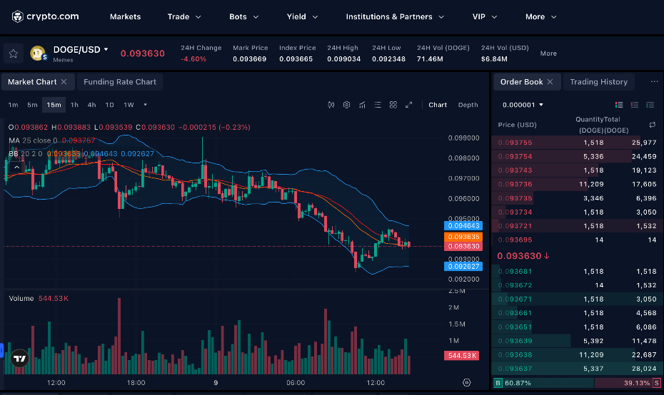Click the Memes category tag
Viewport: 664px width, 395px height.
(x=63, y=60)
